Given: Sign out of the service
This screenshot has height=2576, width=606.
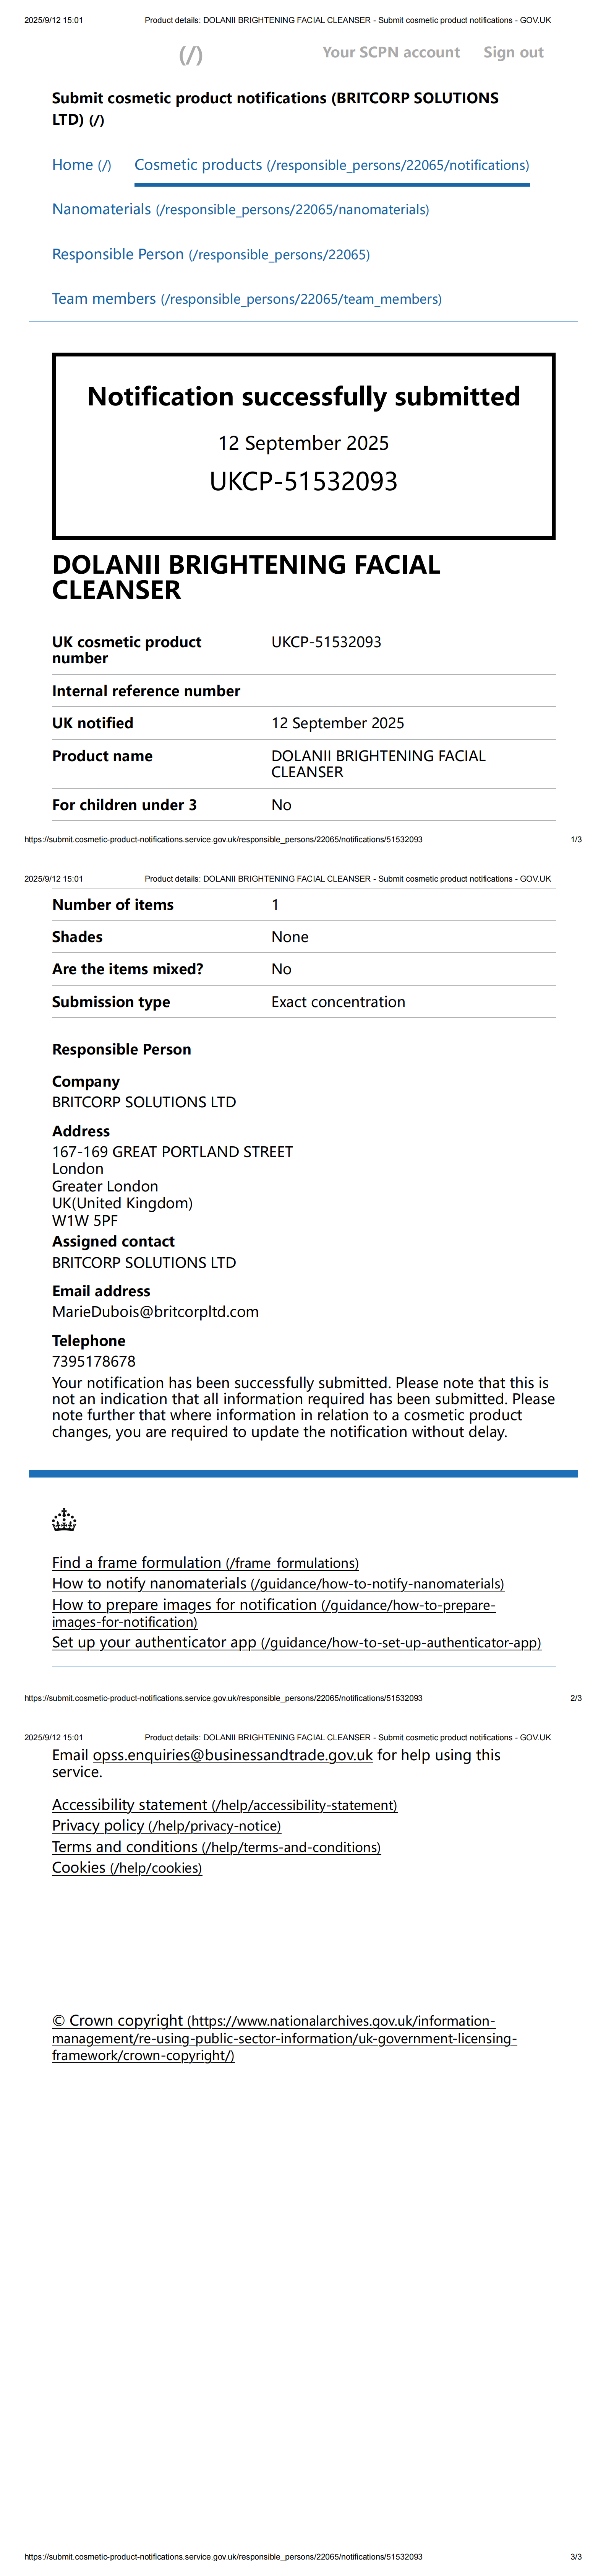Looking at the screenshot, I should tap(513, 52).
